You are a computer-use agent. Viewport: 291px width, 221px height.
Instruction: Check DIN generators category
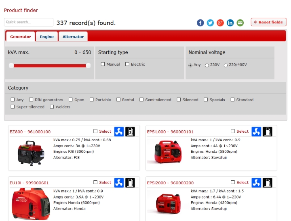pyautogui.click(x=31, y=100)
